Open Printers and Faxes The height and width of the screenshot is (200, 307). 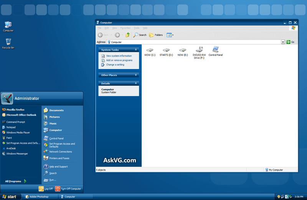[56, 158]
